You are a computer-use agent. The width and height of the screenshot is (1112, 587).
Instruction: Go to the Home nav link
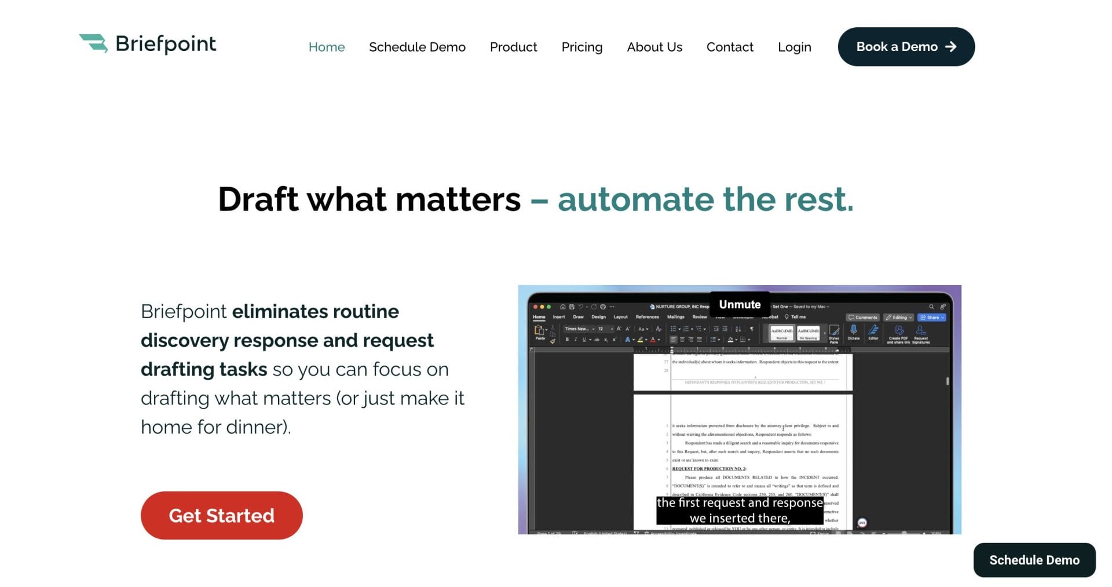[x=327, y=47]
